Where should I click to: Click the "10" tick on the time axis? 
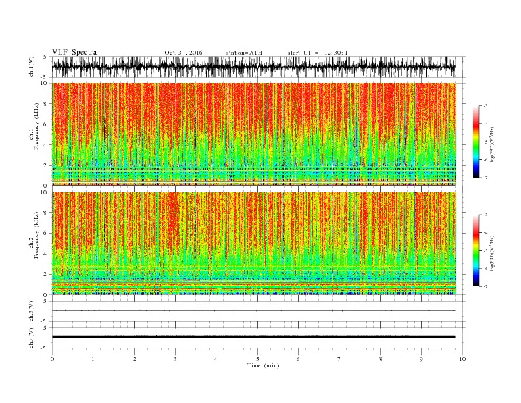(x=462, y=359)
